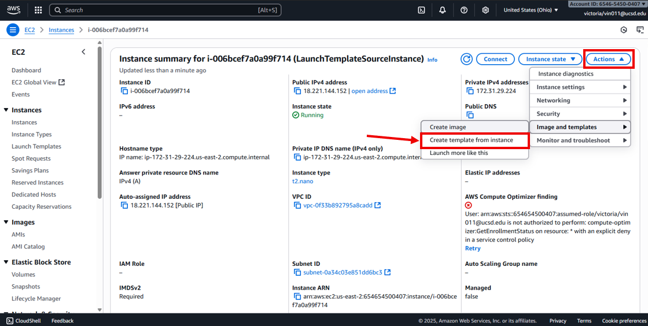This screenshot has width=648, height=326.
Task: Open subnet-0a34c03e851dd6bc3 link
Action: 343,272
